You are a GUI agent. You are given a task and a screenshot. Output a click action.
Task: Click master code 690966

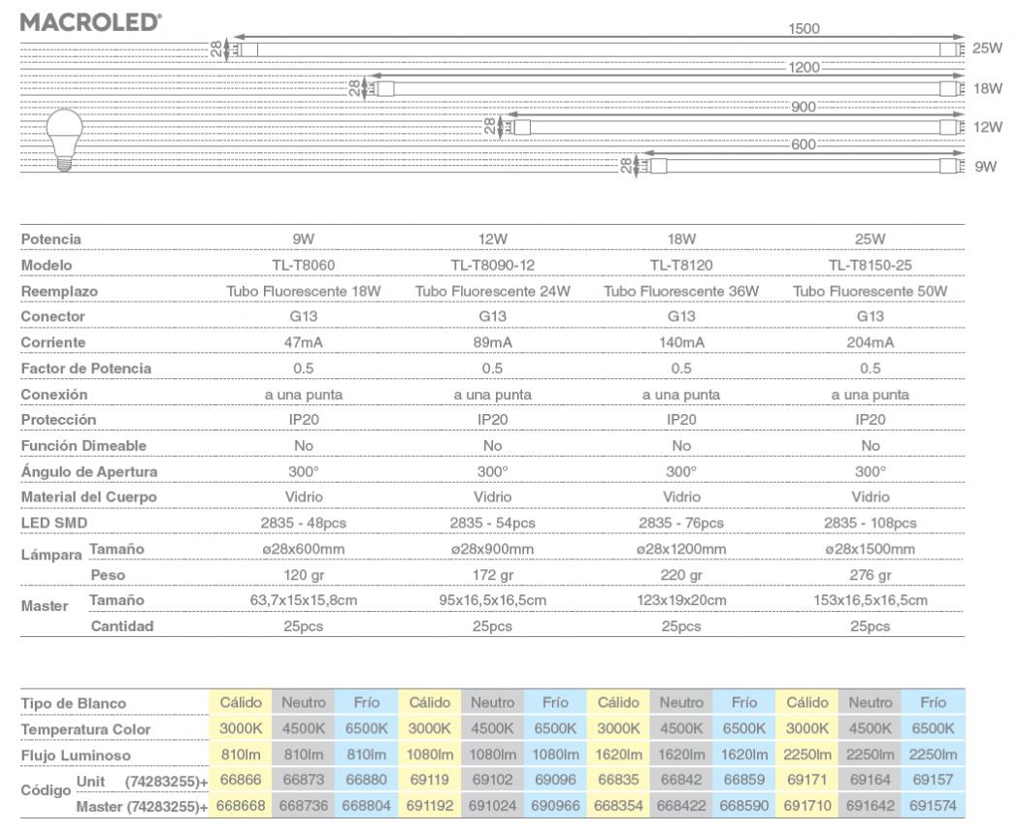click(555, 806)
